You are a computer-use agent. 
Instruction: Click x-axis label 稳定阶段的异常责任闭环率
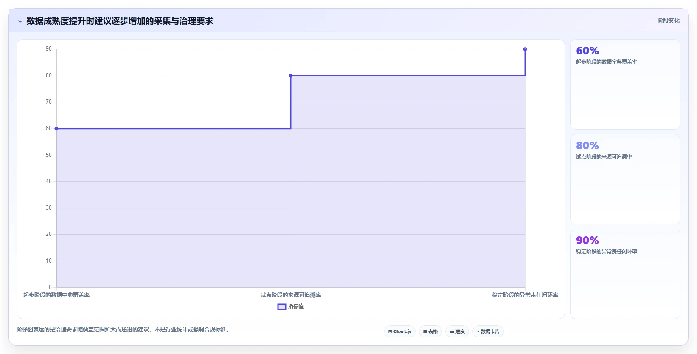point(525,295)
